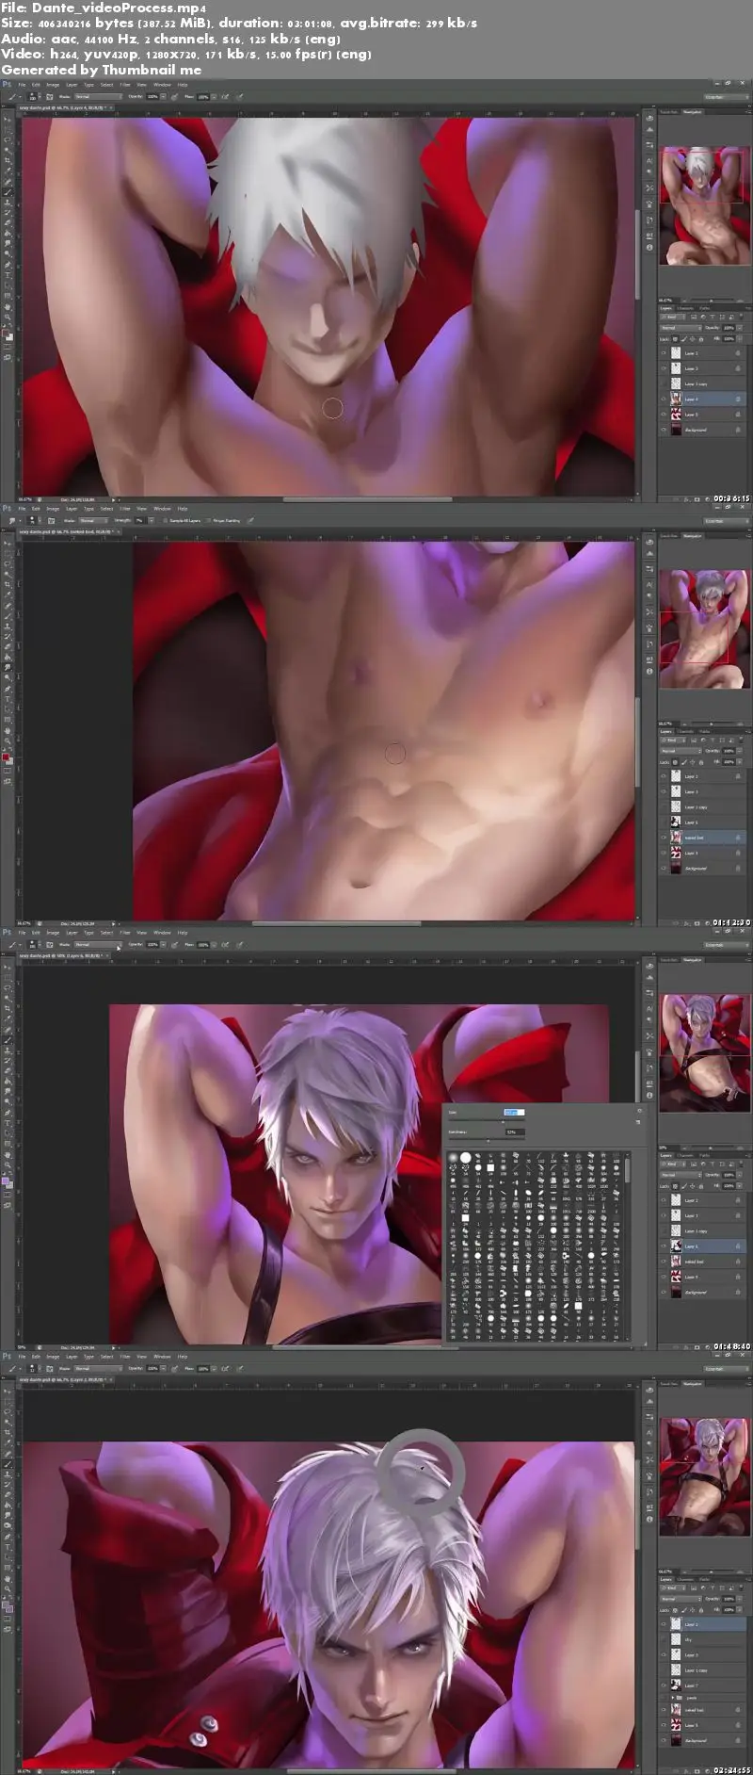753x1775 pixels.
Task: Select the Brush tool in the 00:36:15 frame
Action: click(8, 192)
